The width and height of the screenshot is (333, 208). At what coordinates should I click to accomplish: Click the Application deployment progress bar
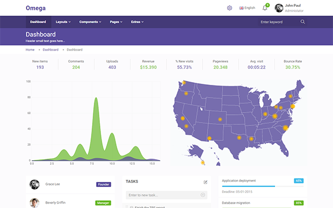tap(263, 186)
